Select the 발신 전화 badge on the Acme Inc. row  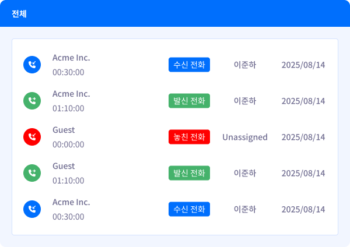pos(189,101)
